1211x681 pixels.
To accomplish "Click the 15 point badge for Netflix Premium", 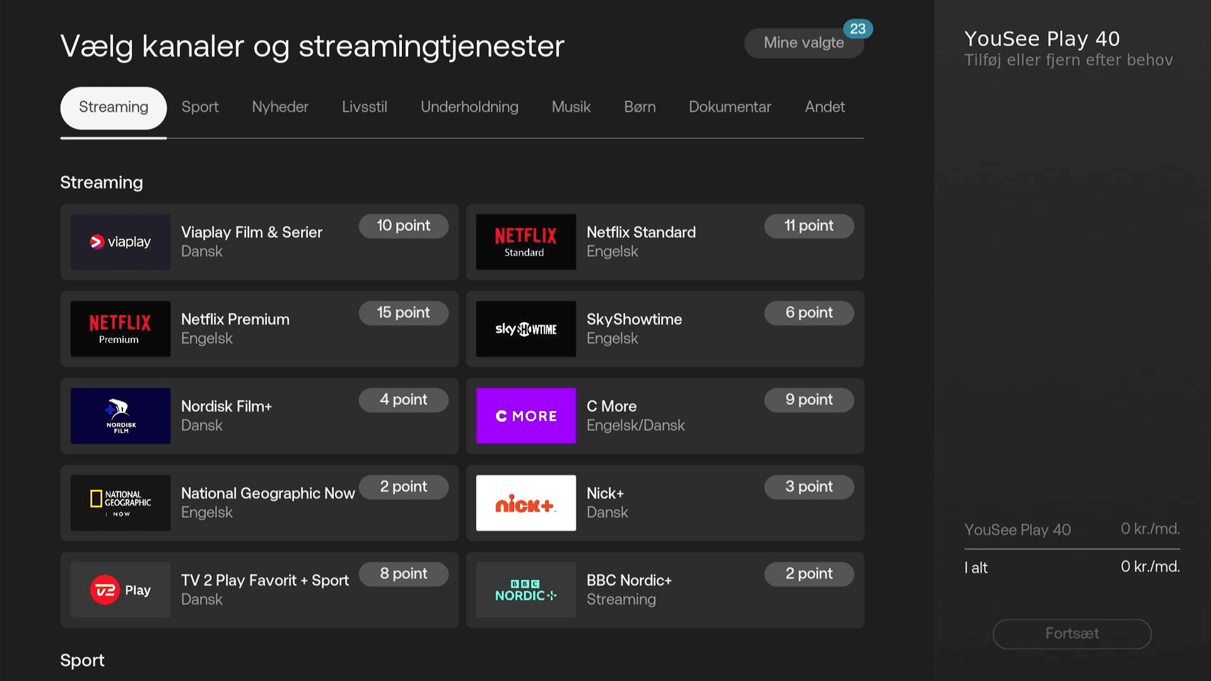I will 404,313.
